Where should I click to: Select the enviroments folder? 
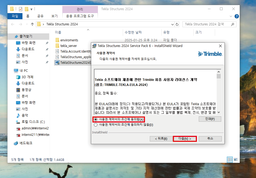pos(69,40)
